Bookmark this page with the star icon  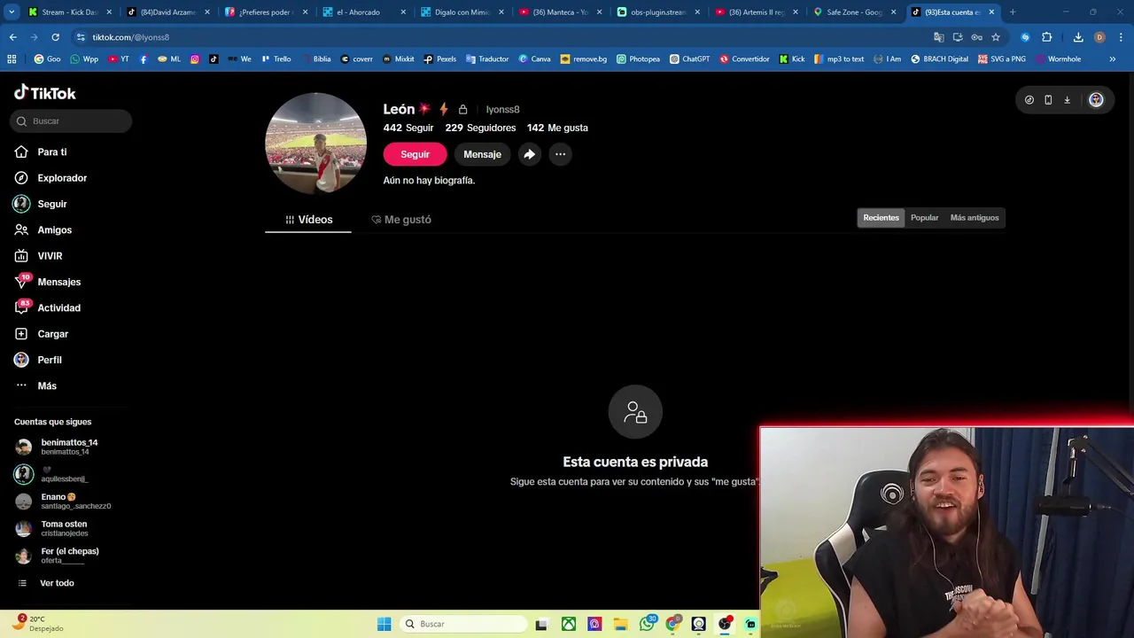click(996, 37)
